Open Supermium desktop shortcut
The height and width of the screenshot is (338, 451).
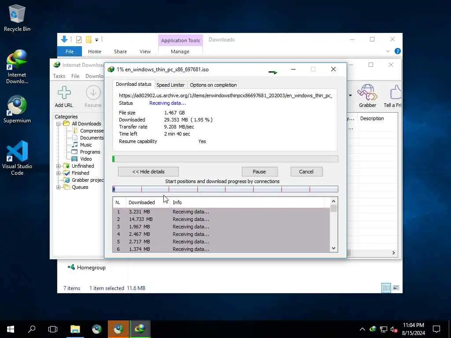click(x=17, y=110)
